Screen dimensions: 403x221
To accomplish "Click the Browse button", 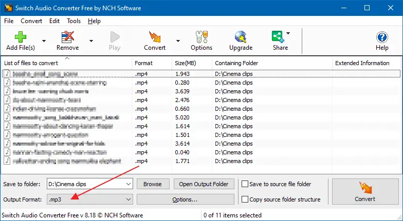I will (153, 184).
